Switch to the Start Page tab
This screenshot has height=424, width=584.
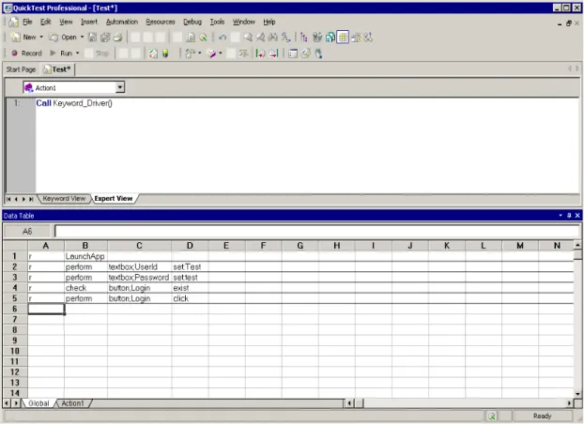coord(21,69)
